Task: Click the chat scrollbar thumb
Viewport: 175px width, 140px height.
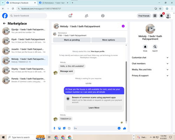Action: coord(126,92)
